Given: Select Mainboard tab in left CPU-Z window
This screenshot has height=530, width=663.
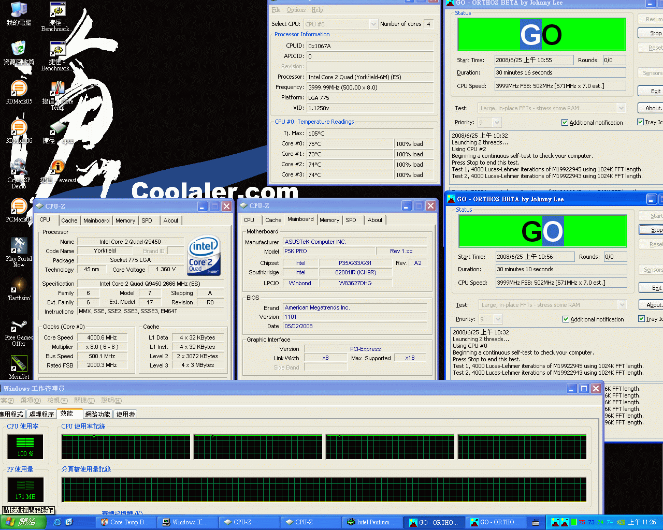Looking at the screenshot, I should coord(96,220).
